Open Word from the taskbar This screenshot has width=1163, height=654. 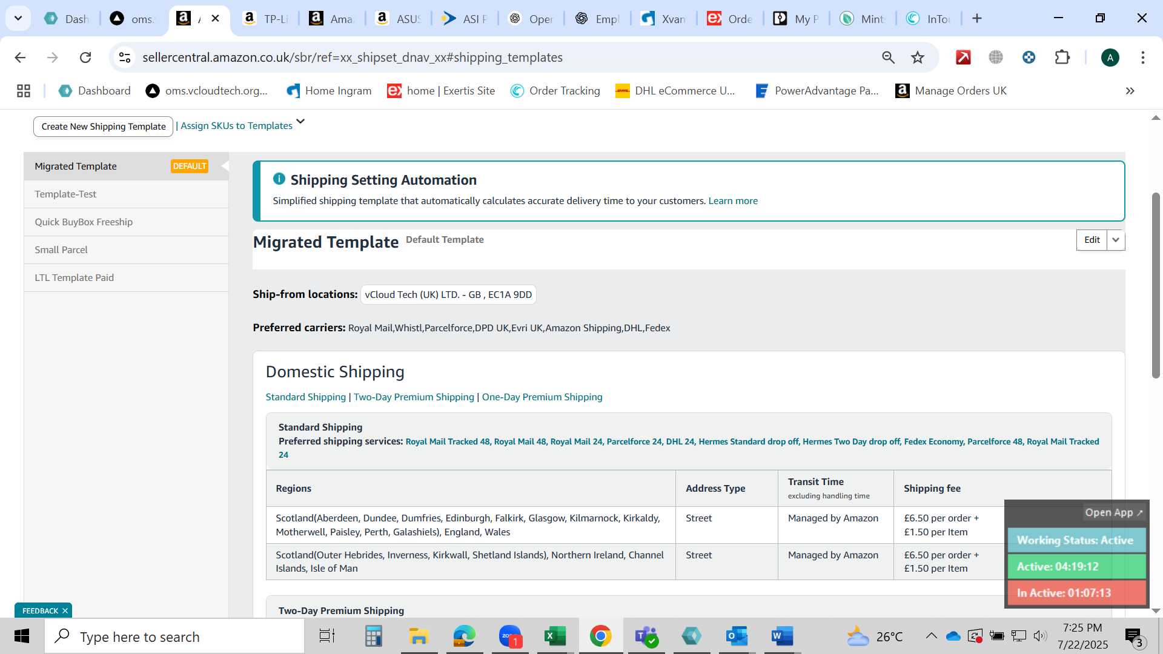coord(782,636)
